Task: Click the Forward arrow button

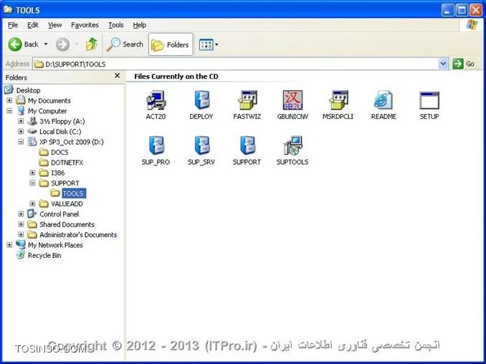Action: coord(62,44)
